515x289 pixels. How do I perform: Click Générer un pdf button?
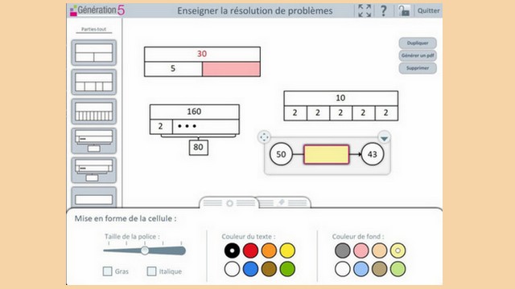point(418,55)
